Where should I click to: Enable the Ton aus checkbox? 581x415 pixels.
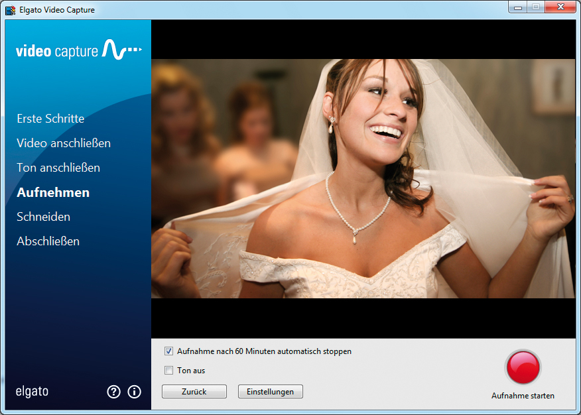click(x=168, y=371)
